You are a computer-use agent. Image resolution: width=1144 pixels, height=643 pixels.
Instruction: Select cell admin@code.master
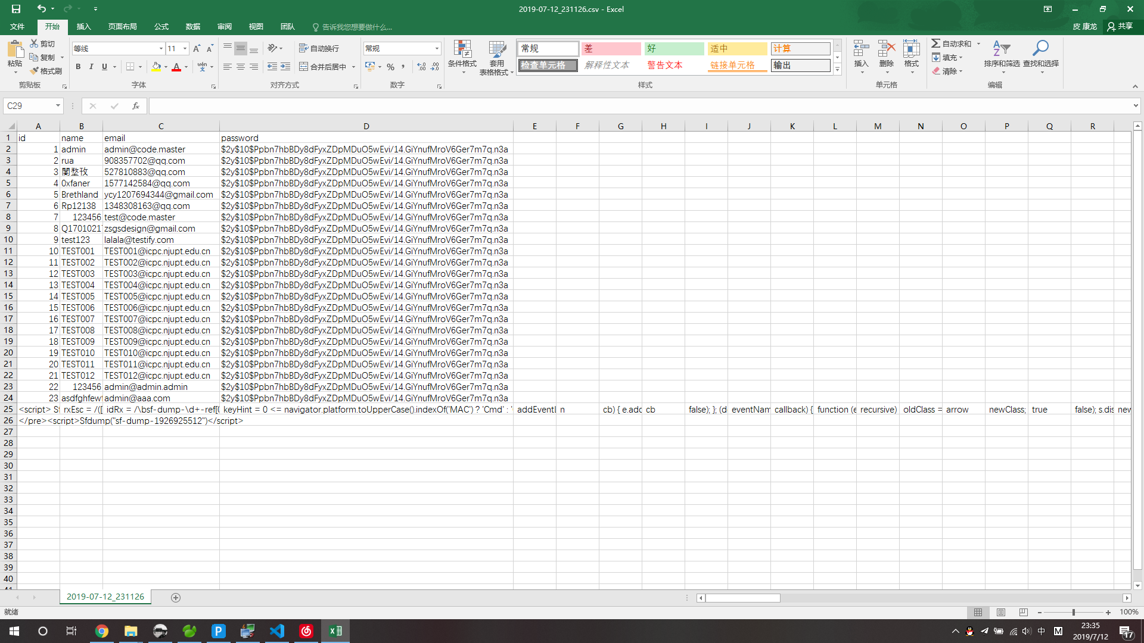click(x=161, y=149)
